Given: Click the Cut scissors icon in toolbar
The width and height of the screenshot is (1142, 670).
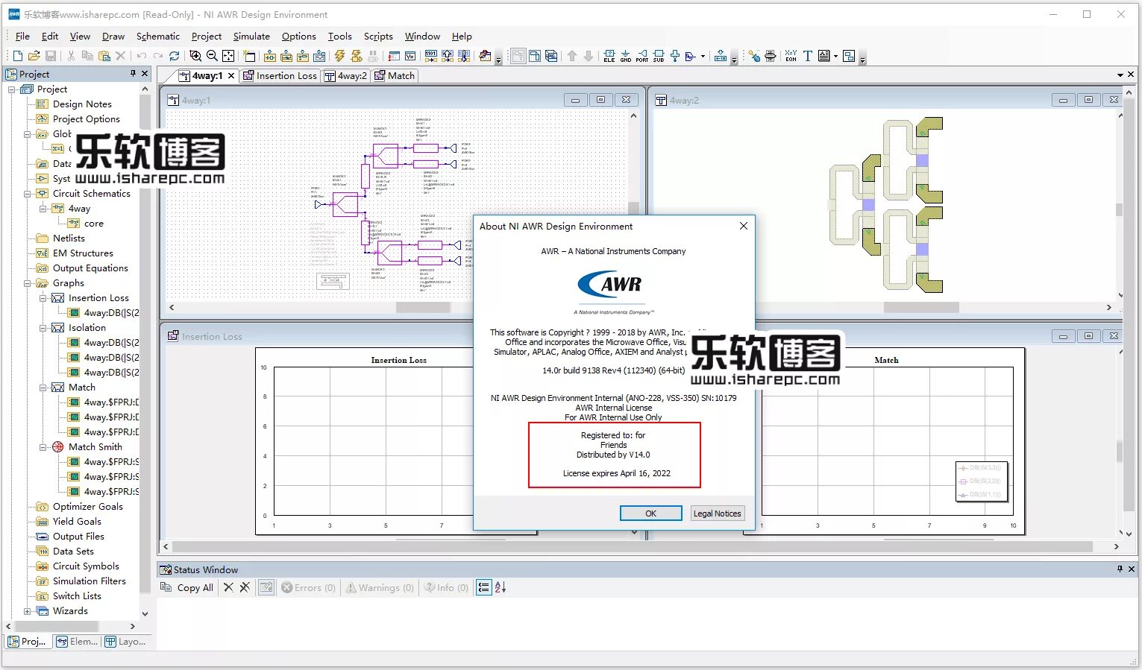Looking at the screenshot, I should click(x=71, y=56).
